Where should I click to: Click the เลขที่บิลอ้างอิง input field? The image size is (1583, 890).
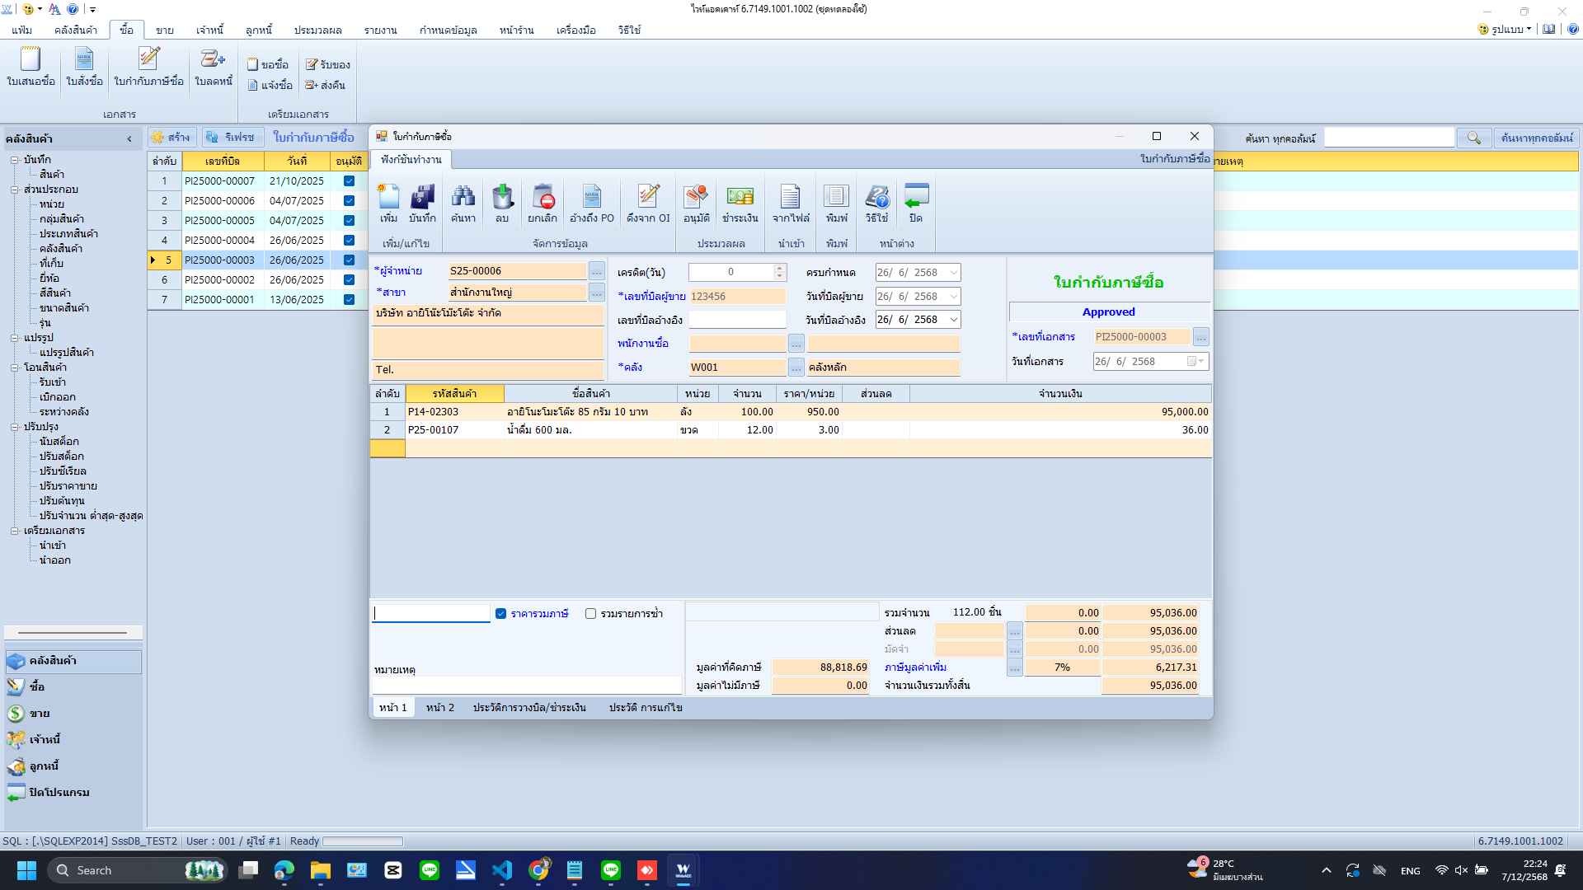coord(737,320)
